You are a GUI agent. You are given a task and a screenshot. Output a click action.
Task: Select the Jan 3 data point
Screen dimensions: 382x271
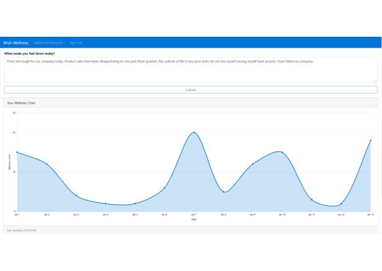(76, 196)
